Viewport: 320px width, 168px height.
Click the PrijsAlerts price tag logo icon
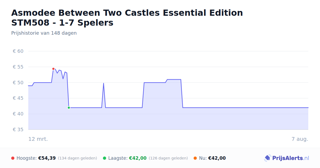[267, 158]
